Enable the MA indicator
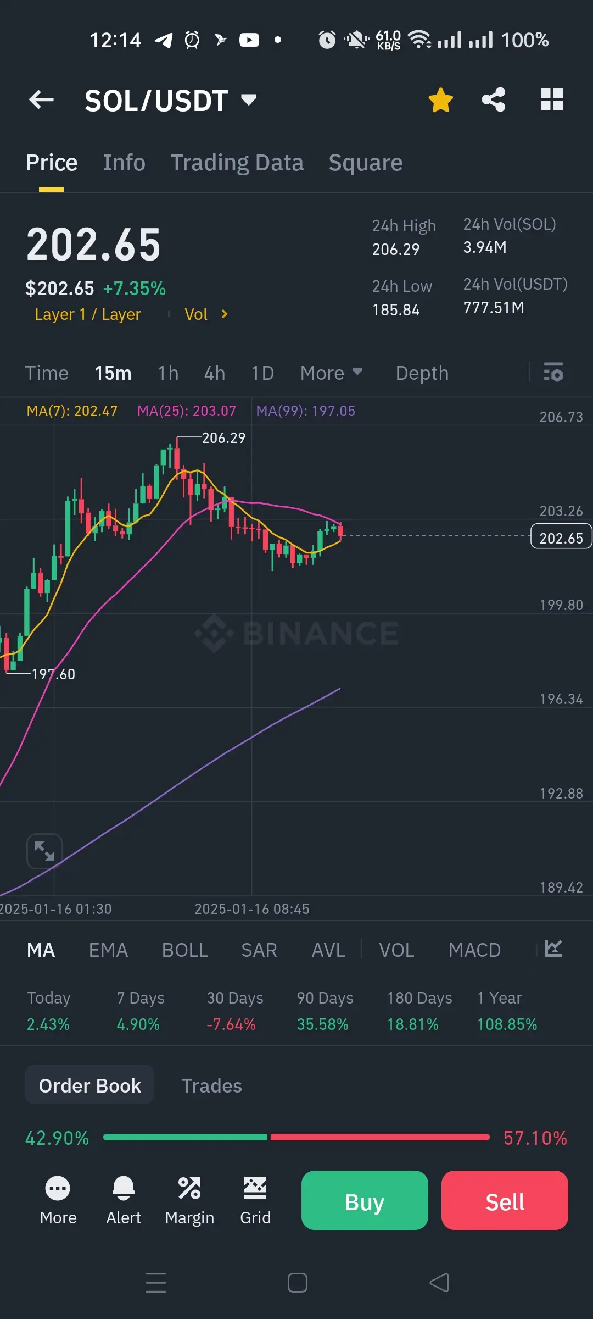The width and height of the screenshot is (593, 1319). coord(41,950)
